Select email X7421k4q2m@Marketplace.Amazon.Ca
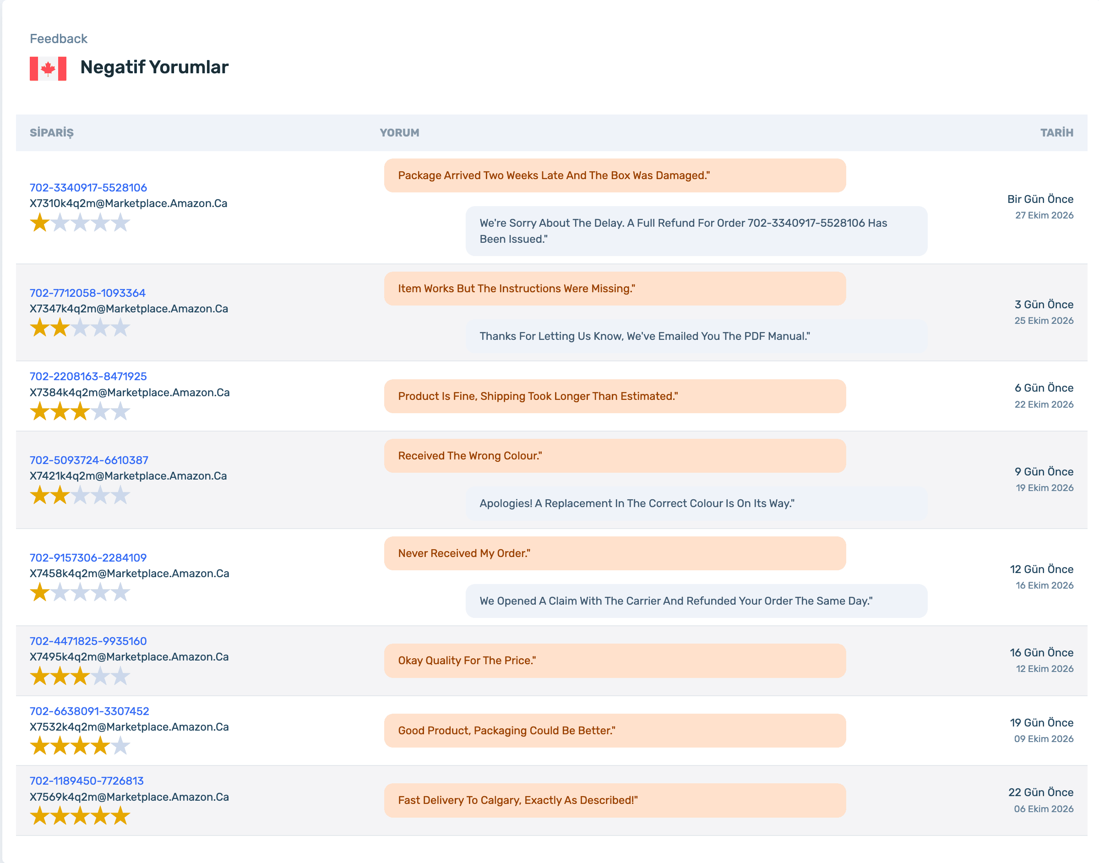Image resolution: width=1099 pixels, height=863 pixels. 128,476
